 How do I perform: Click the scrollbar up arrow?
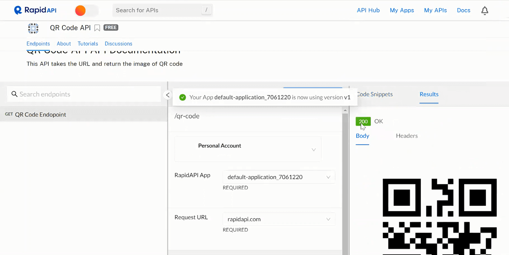(x=345, y=111)
